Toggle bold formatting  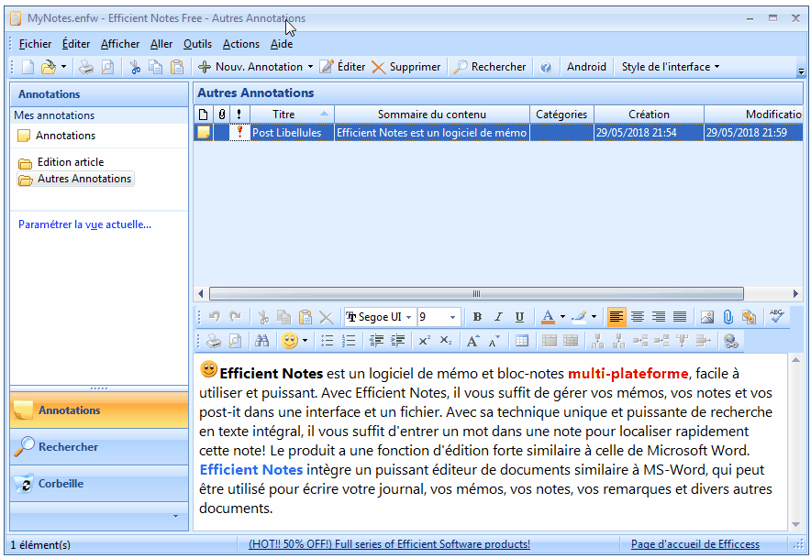(477, 317)
